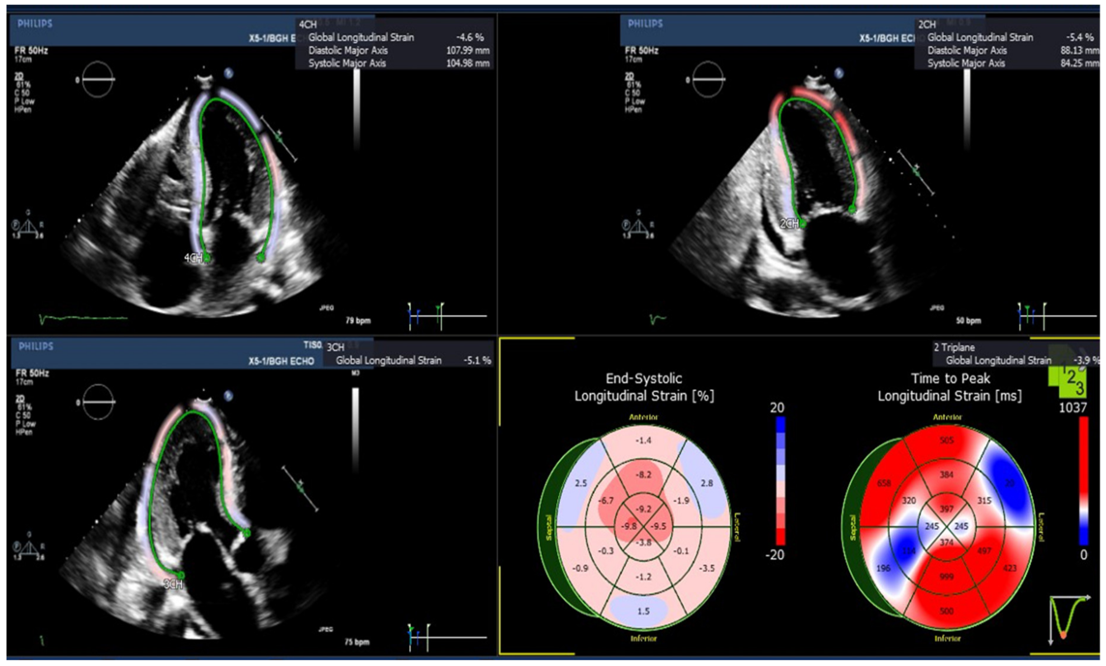This screenshot has width=1106, height=666.
Task: Select the 2CH results header
Action: coord(927,25)
